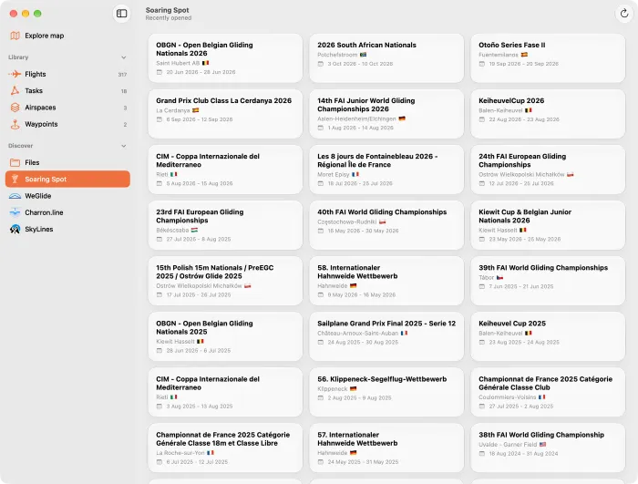638x484 pixels.
Task: Open 58. Internationaler Hahnweide Wettbewerb
Action: pyautogui.click(x=386, y=281)
